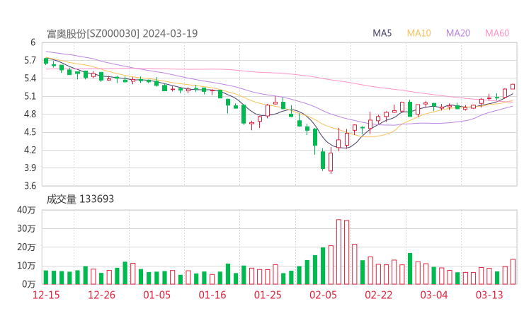Click the 30万 volume axis label
Viewport: 524px width, 311px height.
[x=26, y=228]
